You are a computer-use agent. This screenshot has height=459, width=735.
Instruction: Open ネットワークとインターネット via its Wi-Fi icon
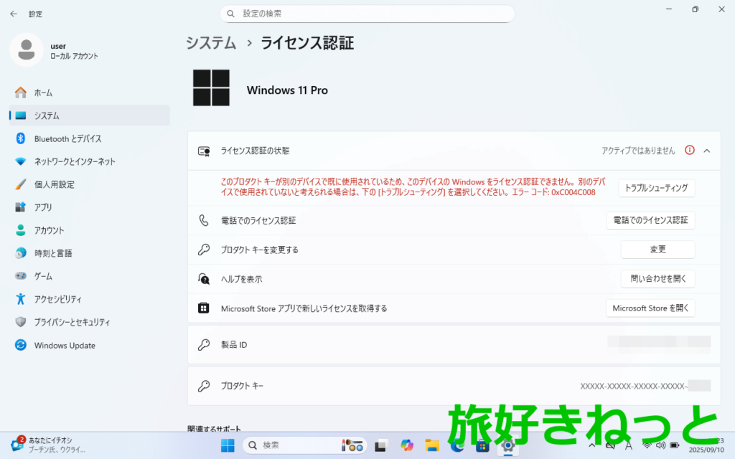pos(21,161)
